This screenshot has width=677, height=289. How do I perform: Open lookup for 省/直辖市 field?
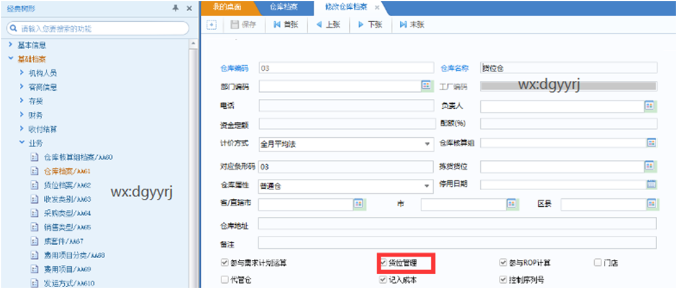click(x=359, y=204)
